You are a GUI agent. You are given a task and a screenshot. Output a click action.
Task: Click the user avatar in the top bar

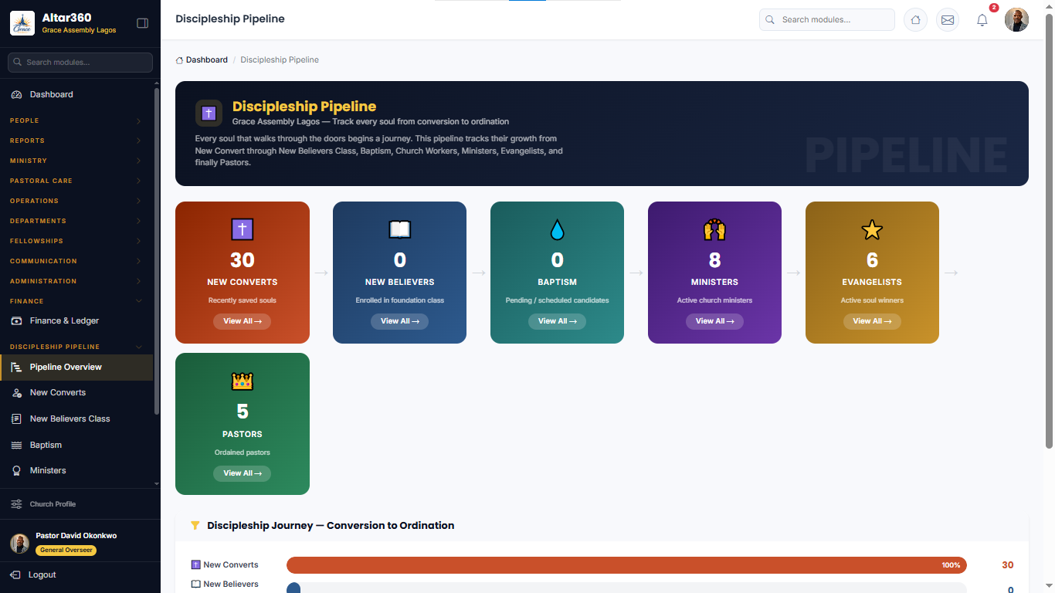(1016, 20)
